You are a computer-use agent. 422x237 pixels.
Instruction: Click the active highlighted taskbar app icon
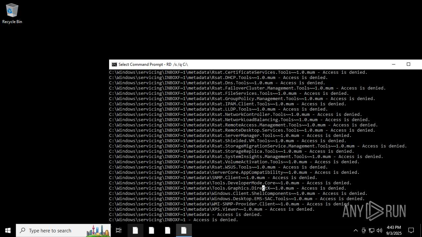tap(184, 230)
